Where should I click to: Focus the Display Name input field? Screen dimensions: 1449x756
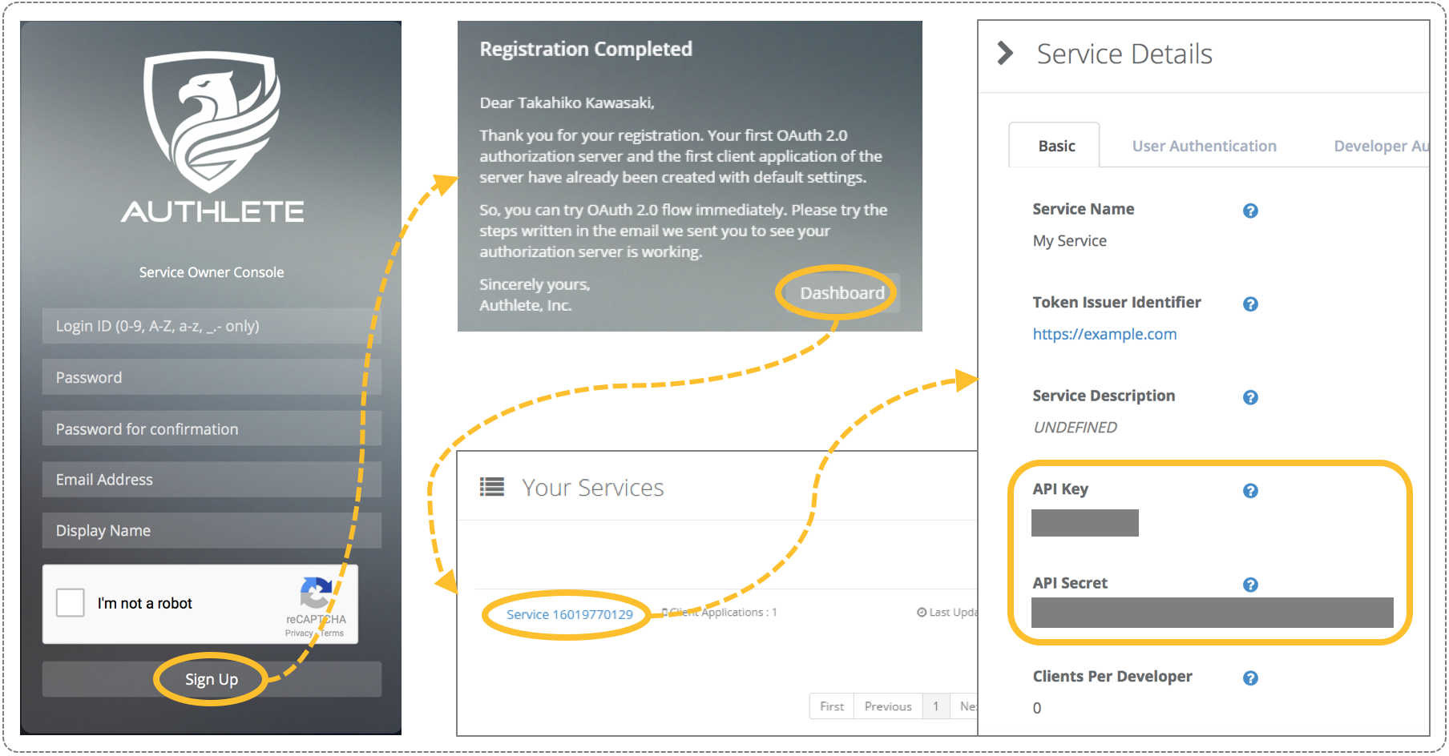point(212,530)
